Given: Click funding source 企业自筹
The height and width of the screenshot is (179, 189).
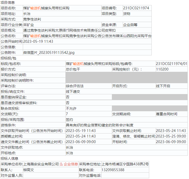Looking at the screenshot, I should (x=130, y=25).
